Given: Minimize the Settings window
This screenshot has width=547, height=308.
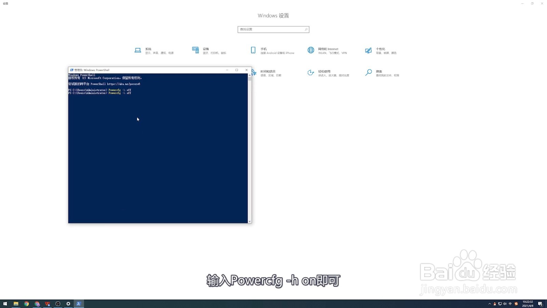Looking at the screenshot, I should pyautogui.click(x=522, y=3).
